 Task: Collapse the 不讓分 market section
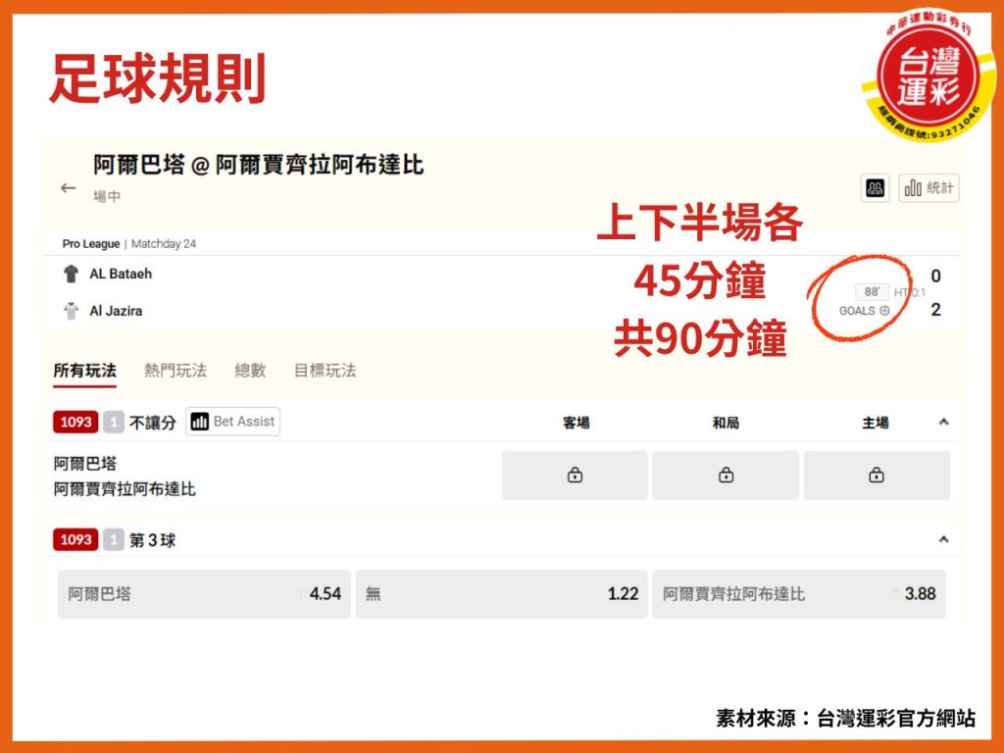point(943,422)
